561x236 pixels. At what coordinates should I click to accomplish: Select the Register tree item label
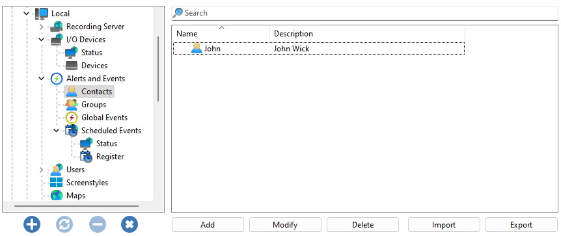(x=110, y=157)
